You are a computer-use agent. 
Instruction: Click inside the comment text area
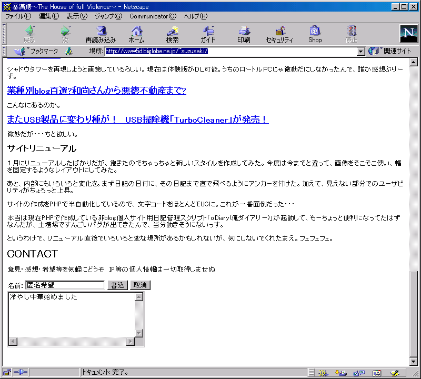[x=72, y=315]
